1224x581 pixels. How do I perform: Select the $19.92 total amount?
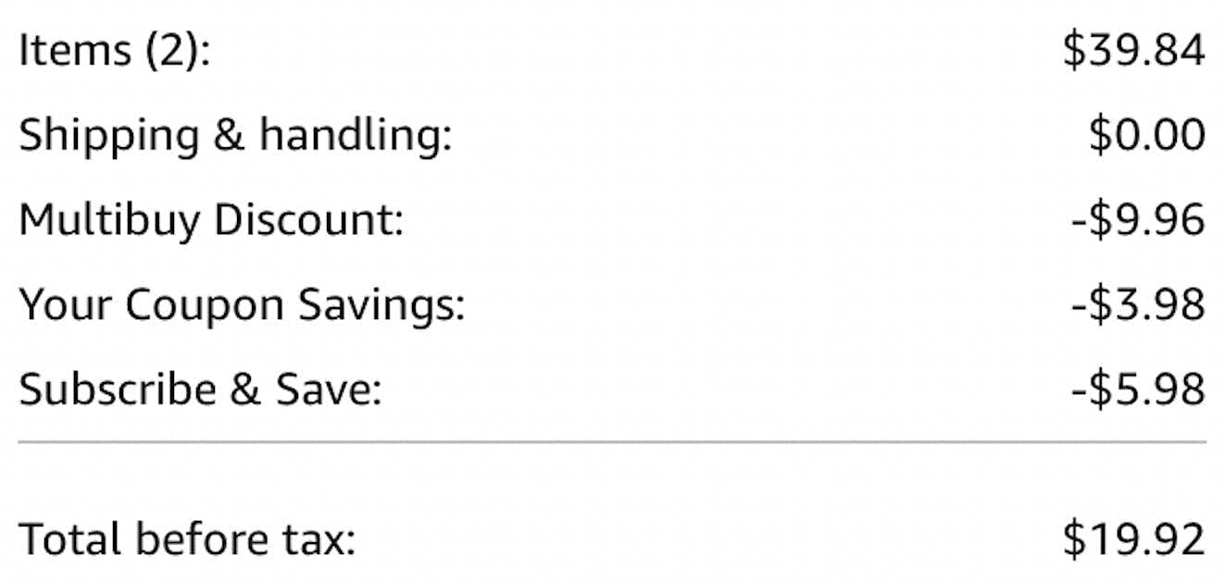click(1134, 539)
